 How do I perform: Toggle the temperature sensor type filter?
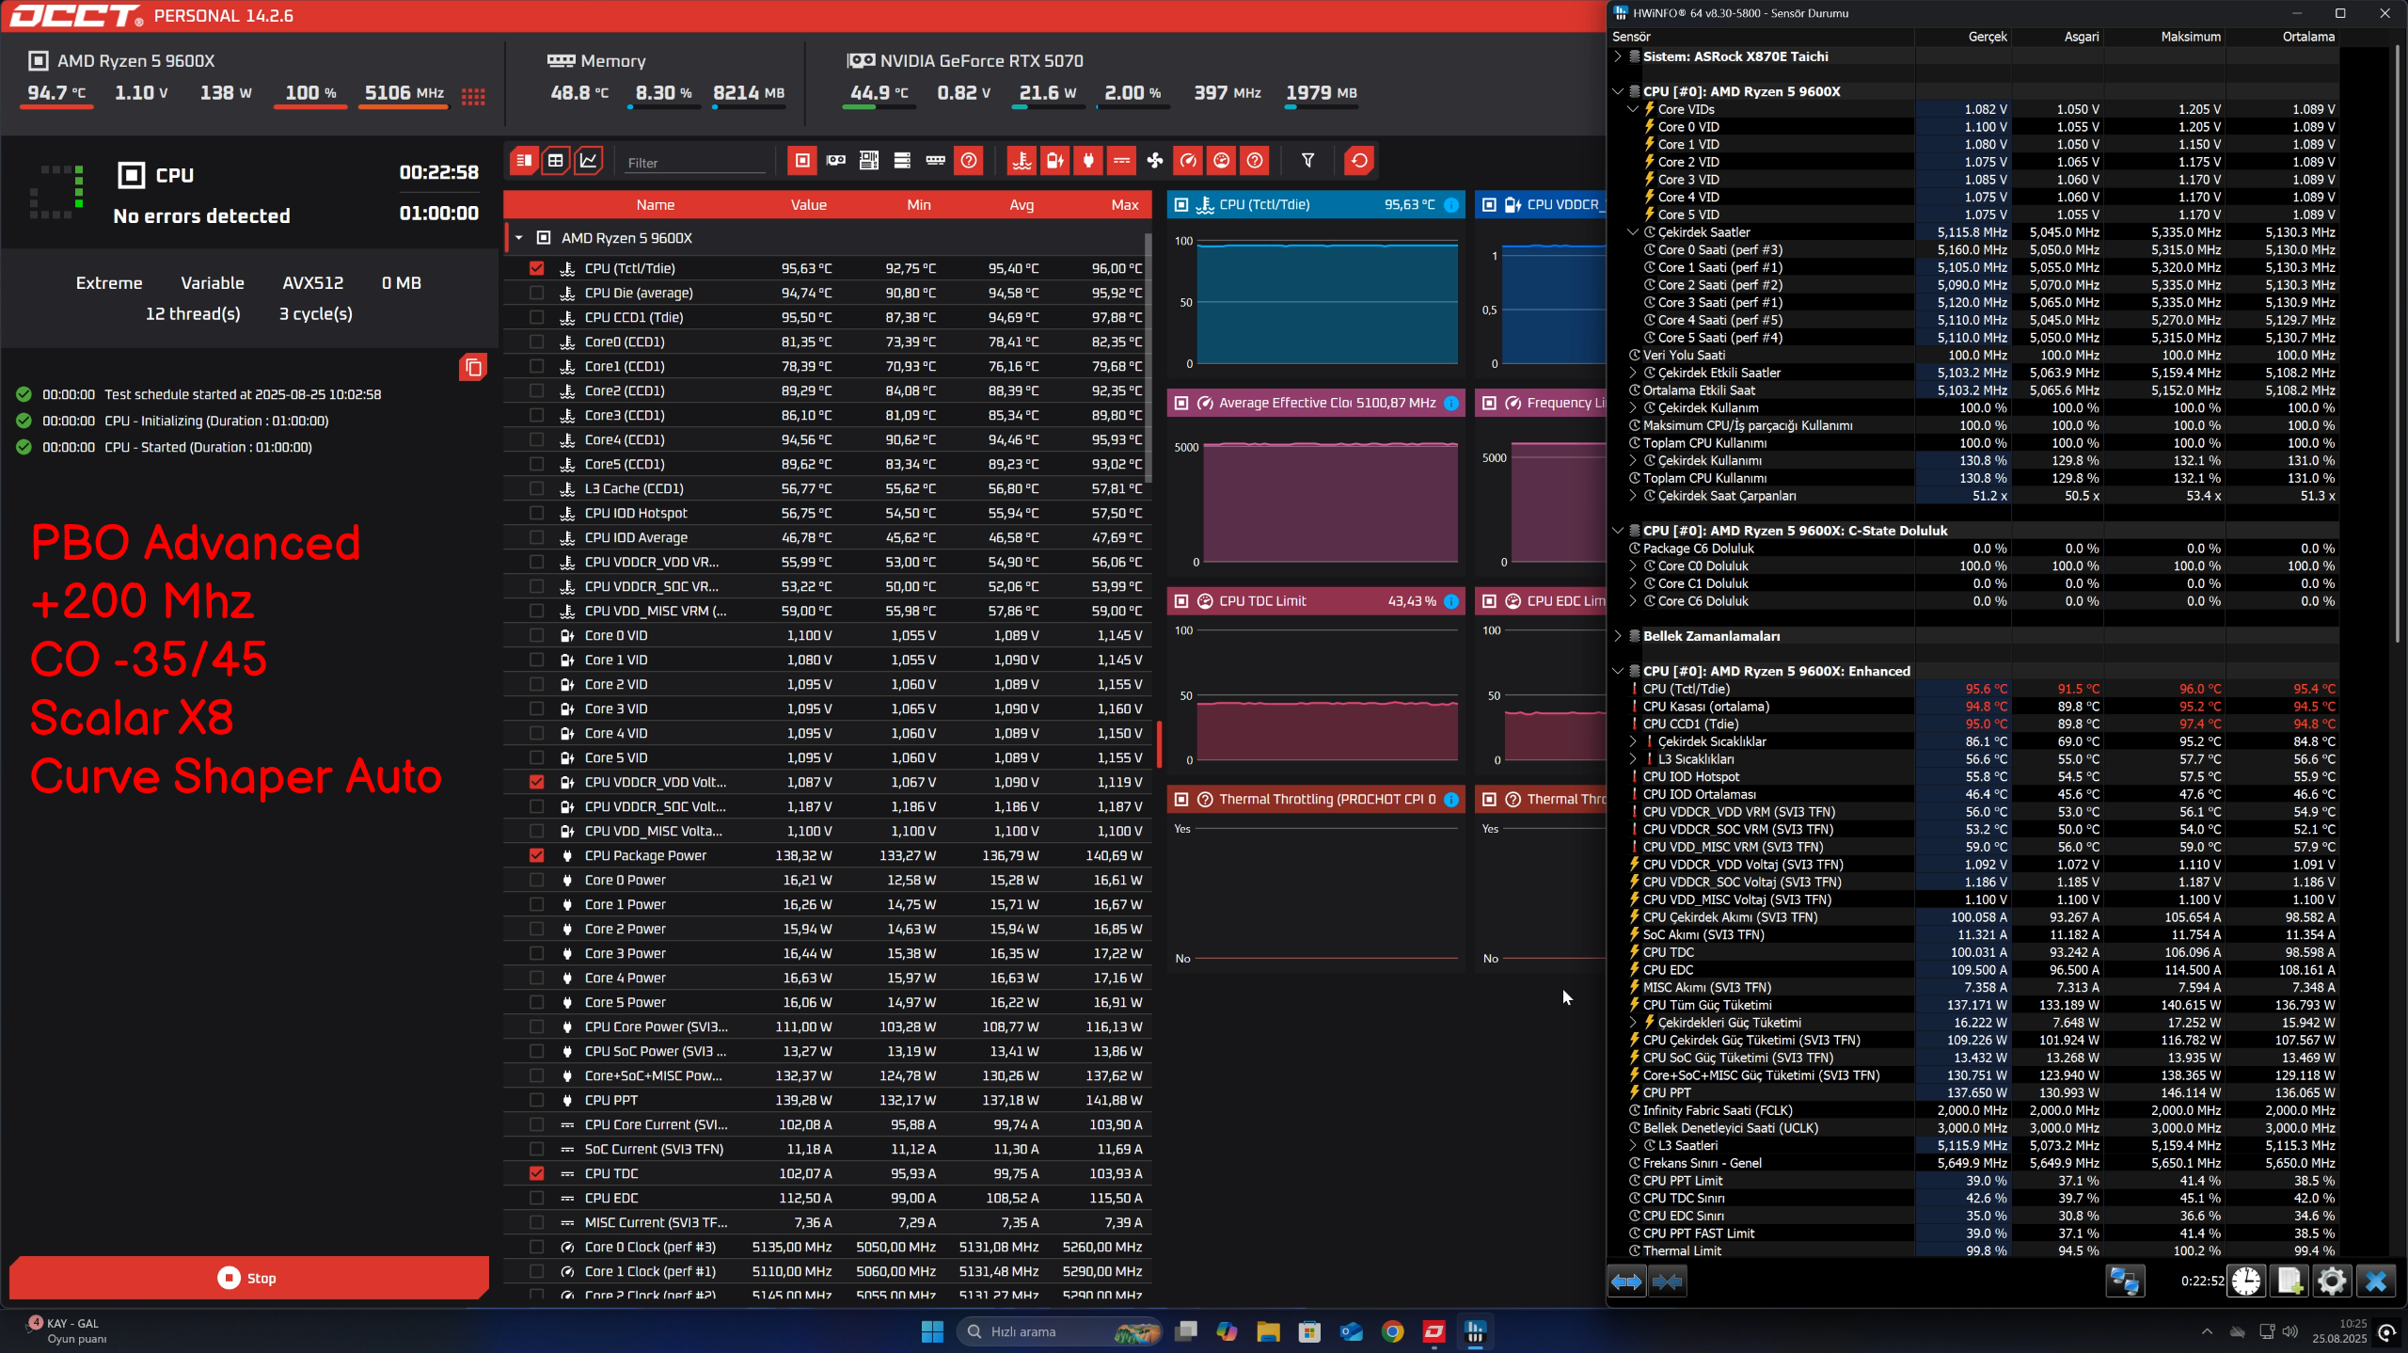[x=1022, y=161]
